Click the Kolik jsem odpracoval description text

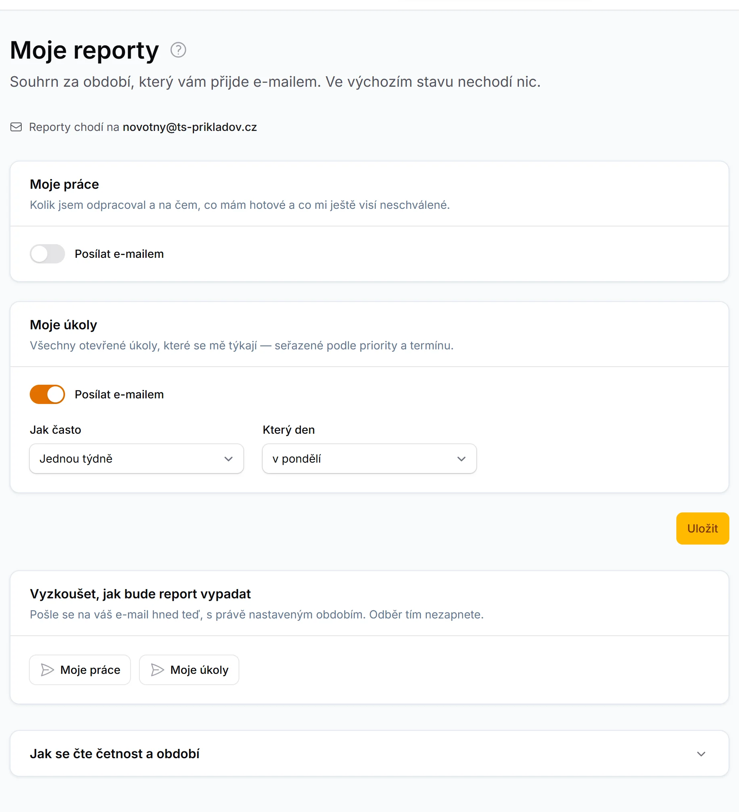240,205
